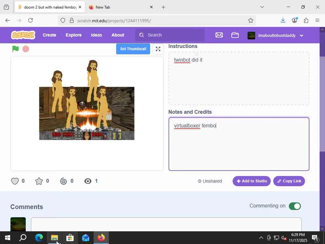Click the eye views icon
The width and height of the screenshot is (325, 244).
click(88, 181)
